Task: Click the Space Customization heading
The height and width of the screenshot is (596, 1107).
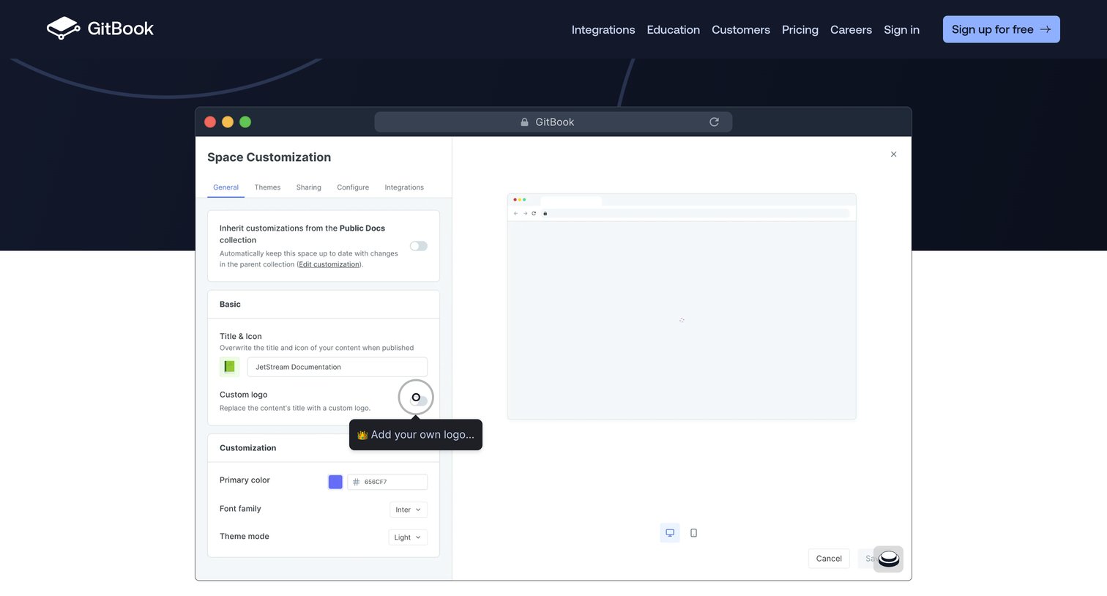Action: click(x=269, y=157)
